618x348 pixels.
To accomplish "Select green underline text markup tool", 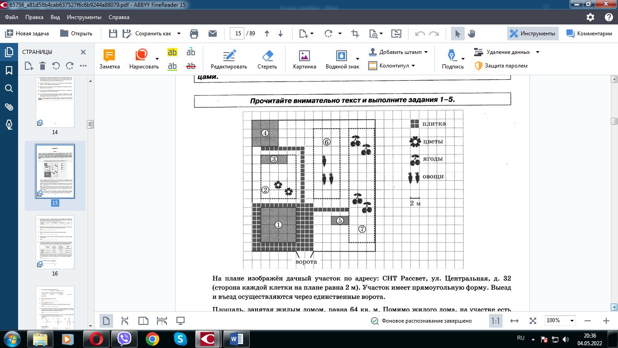I will pyautogui.click(x=172, y=66).
